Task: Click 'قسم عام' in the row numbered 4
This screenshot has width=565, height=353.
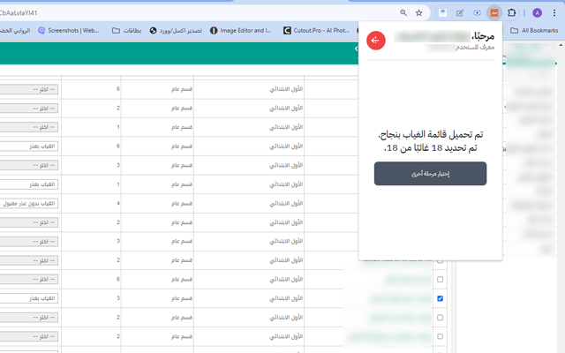Action: [x=182, y=204]
